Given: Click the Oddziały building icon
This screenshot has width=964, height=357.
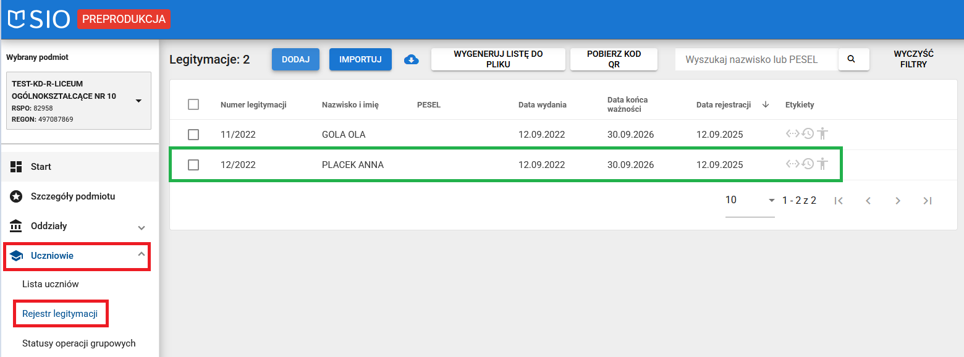Looking at the screenshot, I should click(x=15, y=226).
